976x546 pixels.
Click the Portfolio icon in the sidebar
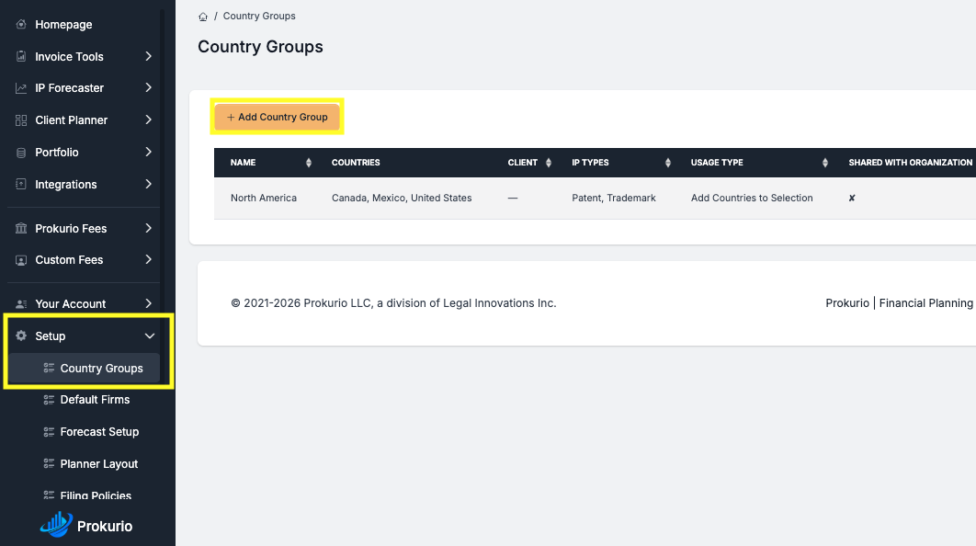coord(20,152)
